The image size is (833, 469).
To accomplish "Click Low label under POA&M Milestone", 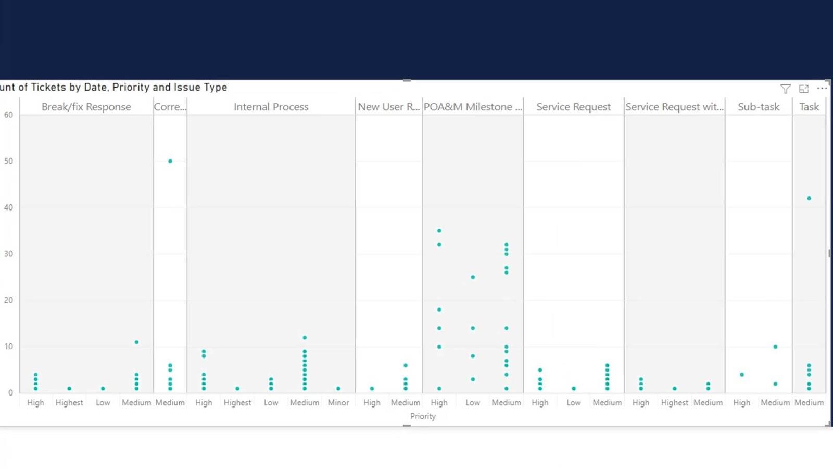I will coord(473,403).
